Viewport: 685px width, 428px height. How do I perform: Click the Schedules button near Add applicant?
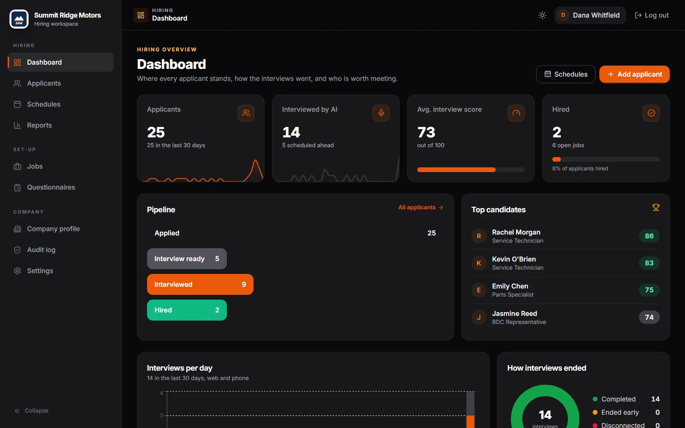click(566, 74)
